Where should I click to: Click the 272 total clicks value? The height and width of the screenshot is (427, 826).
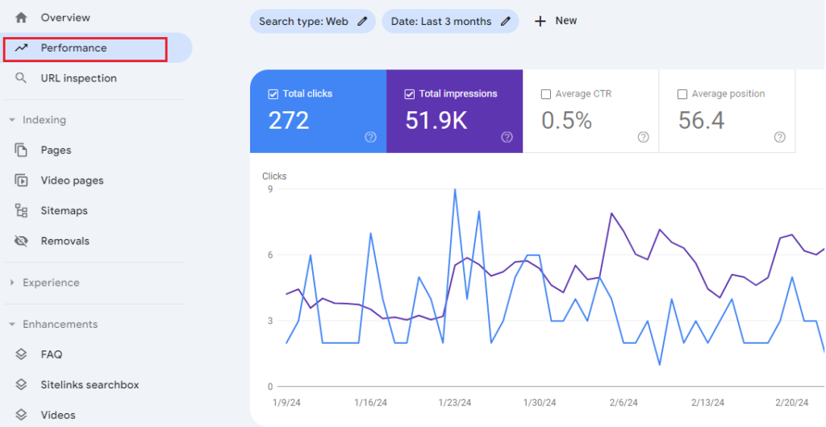click(x=289, y=120)
